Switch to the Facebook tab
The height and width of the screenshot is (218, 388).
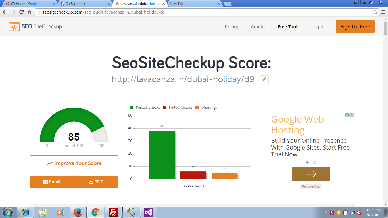[85, 4]
